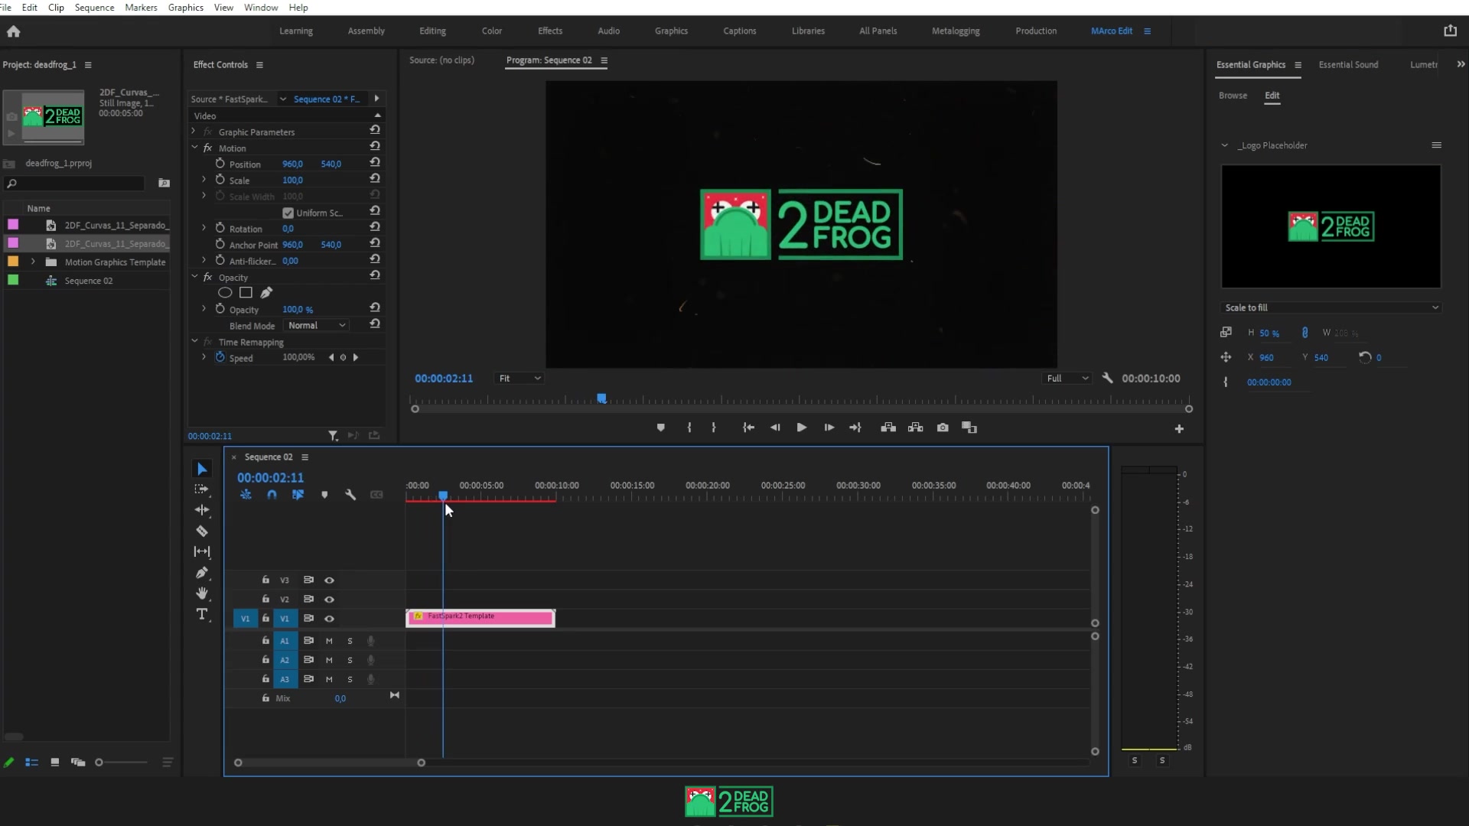Expand Motion properties in Effect Controls
The width and height of the screenshot is (1469, 826).
[x=195, y=148]
